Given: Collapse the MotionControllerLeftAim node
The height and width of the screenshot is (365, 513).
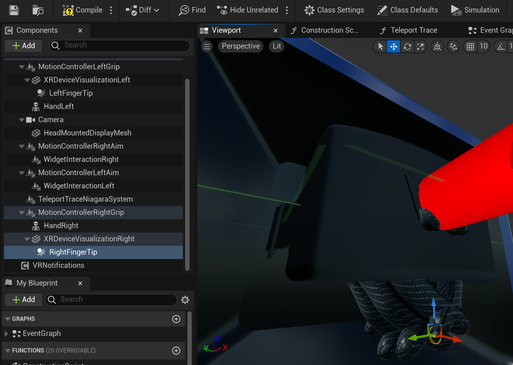Looking at the screenshot, I should coord(22,173).
